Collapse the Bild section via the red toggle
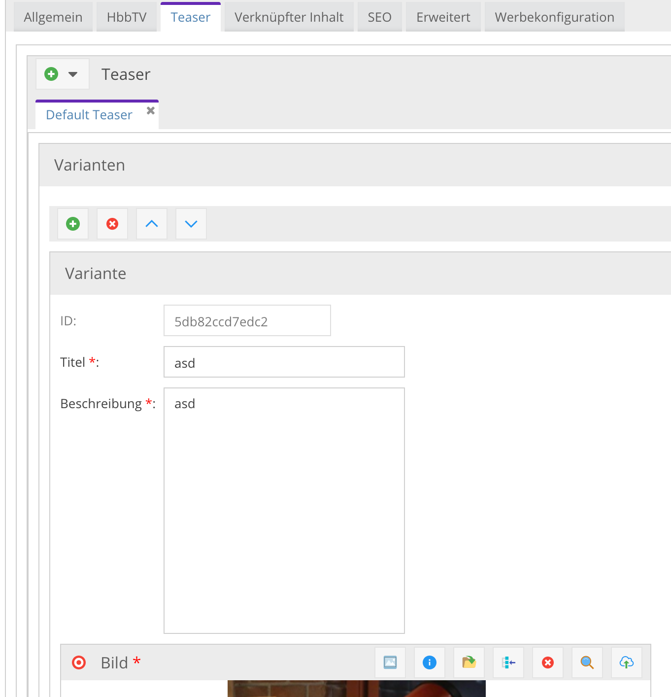Image resolution: width=671 pixels, height=697 pixels. [x=79, y=662]
